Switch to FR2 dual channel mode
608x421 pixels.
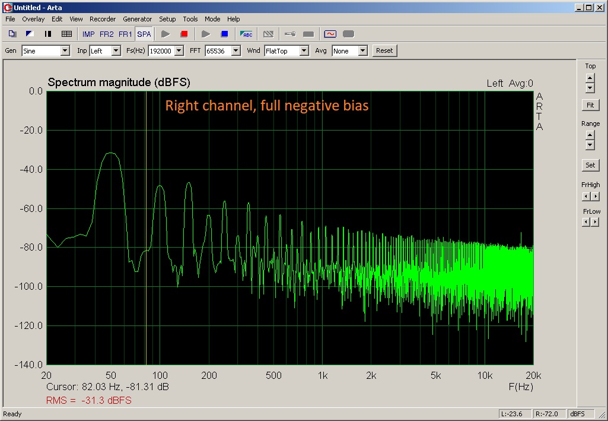[x=107, y=34]
